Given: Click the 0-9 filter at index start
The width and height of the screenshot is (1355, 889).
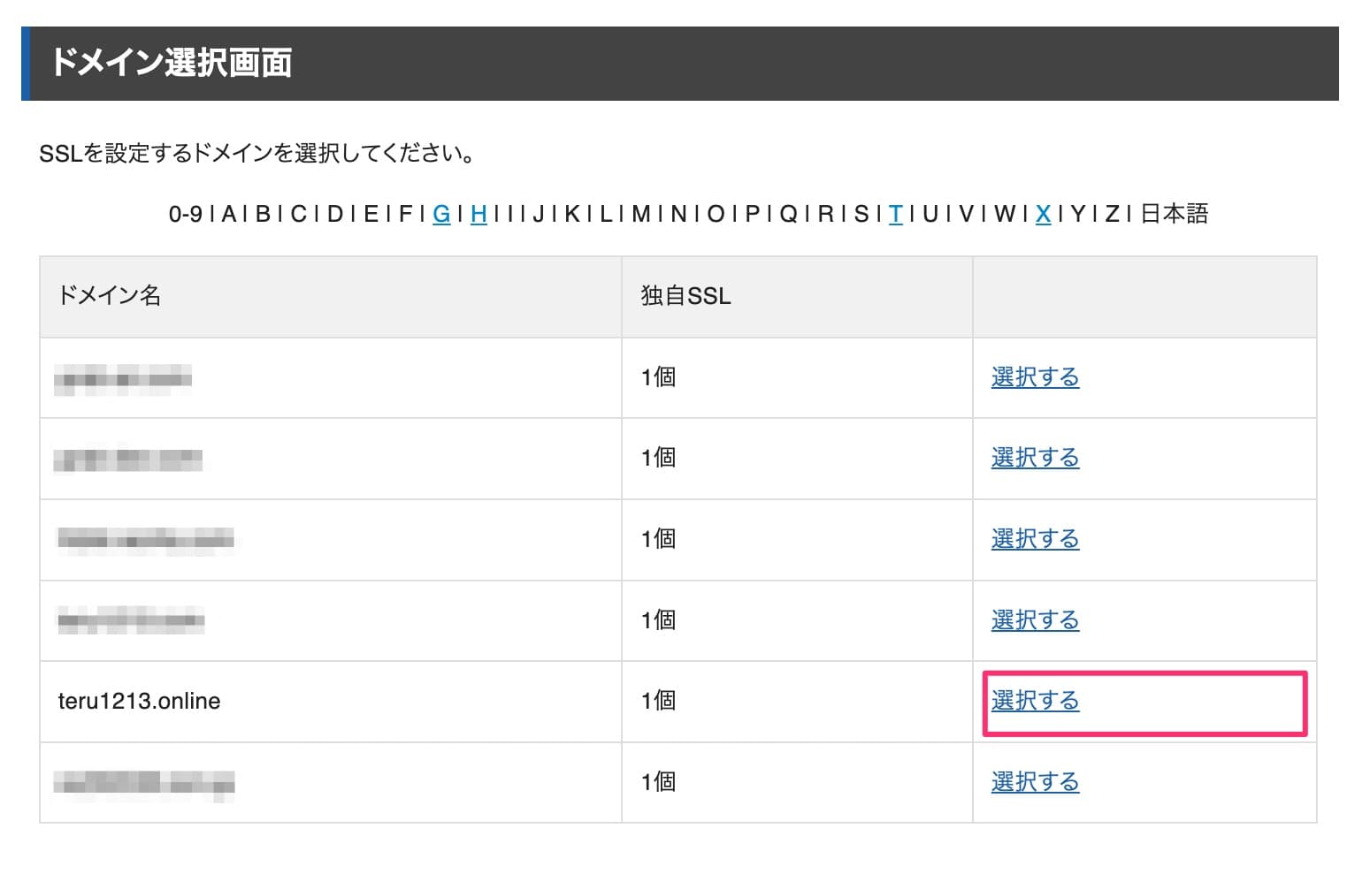Looking at the screenshot, I should coord(186,214).
